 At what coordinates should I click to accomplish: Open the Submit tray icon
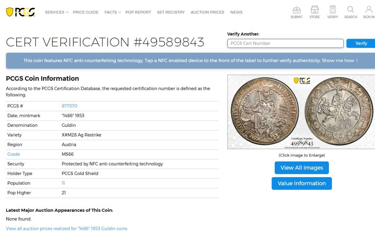(x=296, y=10)
